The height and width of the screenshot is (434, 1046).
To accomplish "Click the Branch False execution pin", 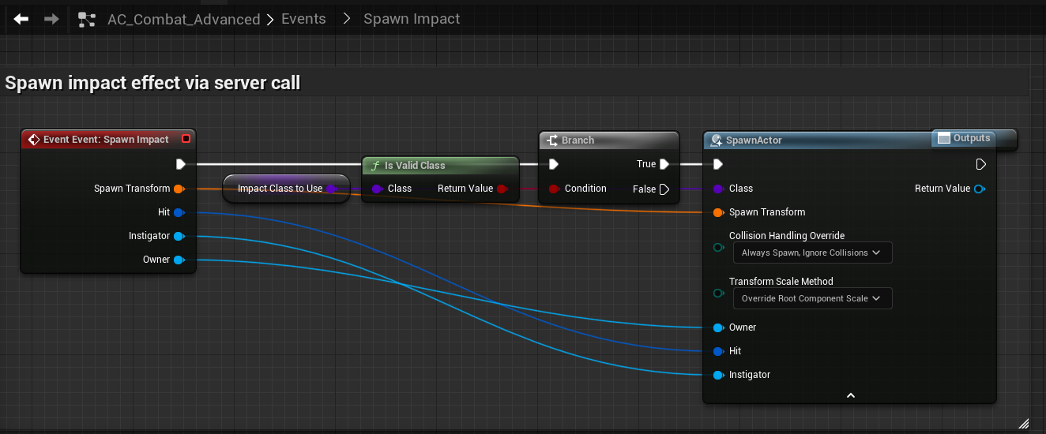I will click(664, 189).
